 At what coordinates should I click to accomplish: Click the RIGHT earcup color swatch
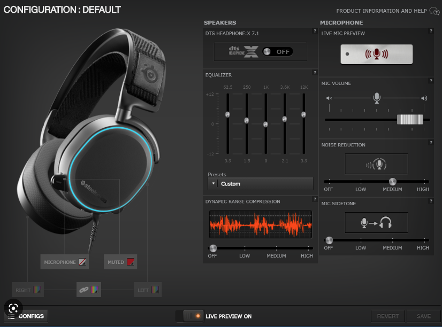(x=37, y=290)
